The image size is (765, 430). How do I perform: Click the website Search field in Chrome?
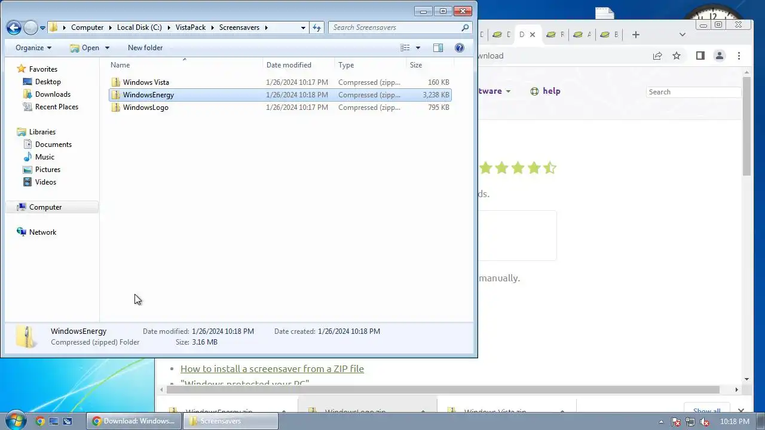(x=693, y=92)
